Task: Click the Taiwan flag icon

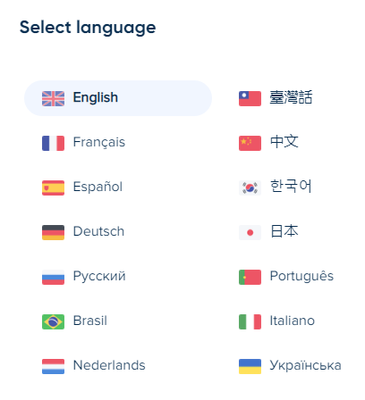Action: click(x=250, y=98)
